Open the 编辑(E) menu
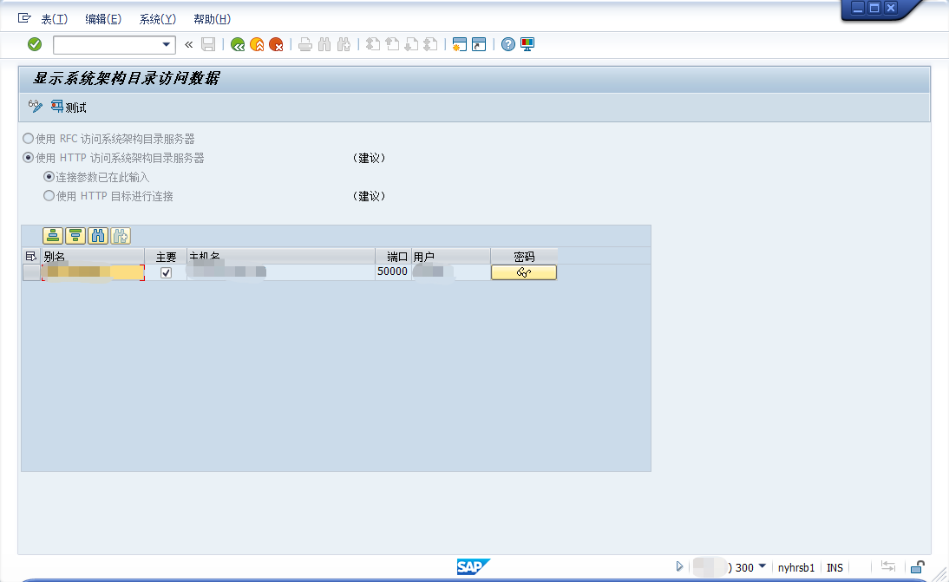This screenshot has width=949, height=582. point(103,19)
